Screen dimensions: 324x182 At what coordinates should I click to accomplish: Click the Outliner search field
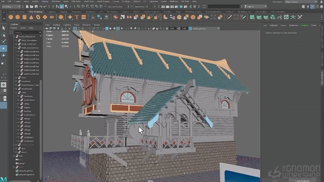pyautogui.click(x=28, y=33)
